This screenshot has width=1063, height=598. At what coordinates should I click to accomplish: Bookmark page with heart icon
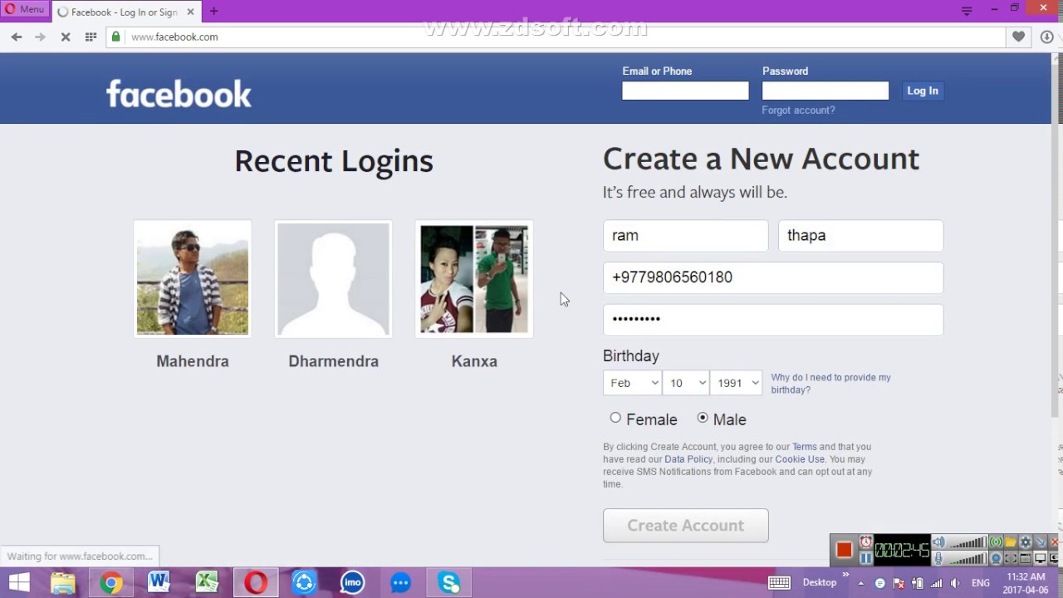click(x=1018, y=37)
